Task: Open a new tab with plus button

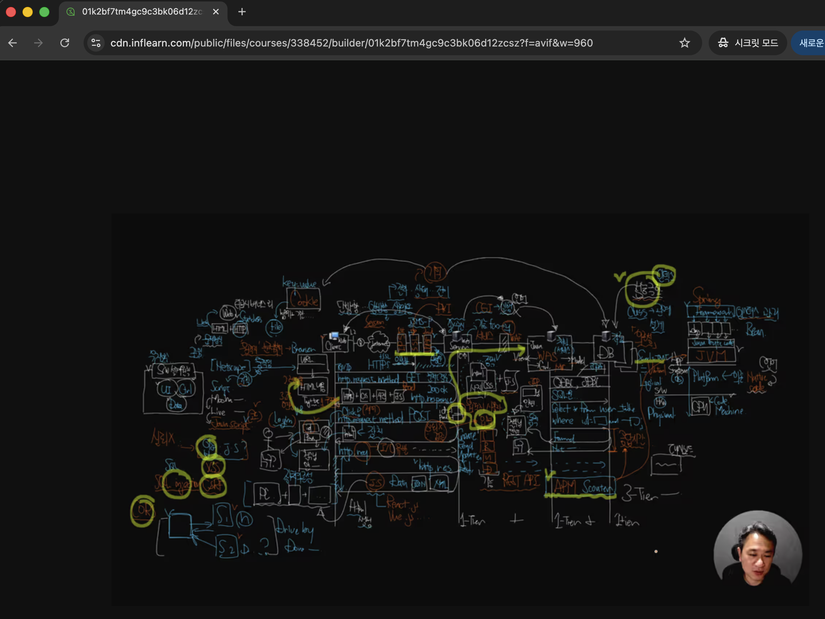Action: [242, 12]
